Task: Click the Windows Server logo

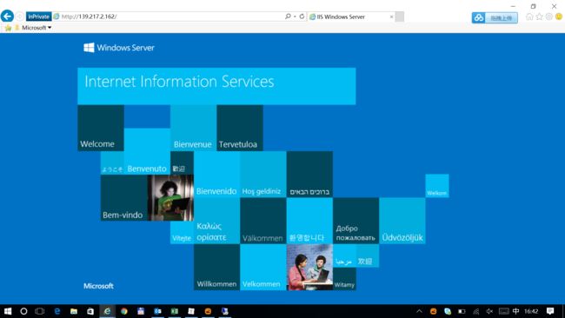Action: [x=119, y=48]
